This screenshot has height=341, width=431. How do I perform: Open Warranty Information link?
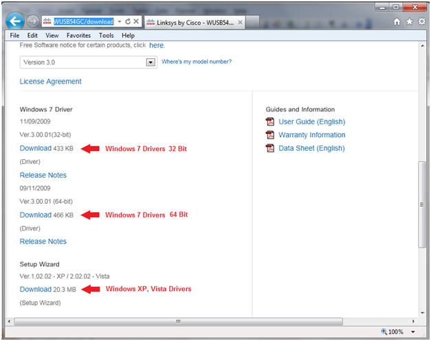pyautogui.click(x=312, y=135)
